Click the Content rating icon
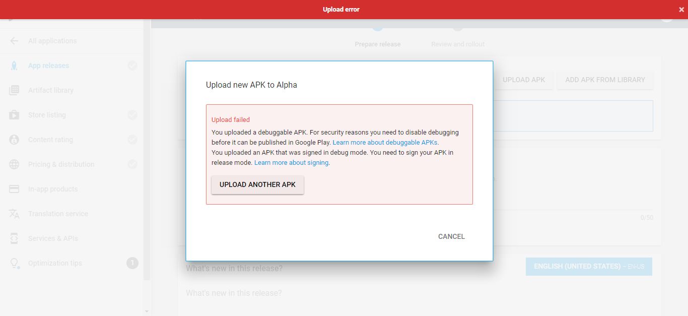The height and width of the screenshot is (316, 688). click(x=14, y=140)
